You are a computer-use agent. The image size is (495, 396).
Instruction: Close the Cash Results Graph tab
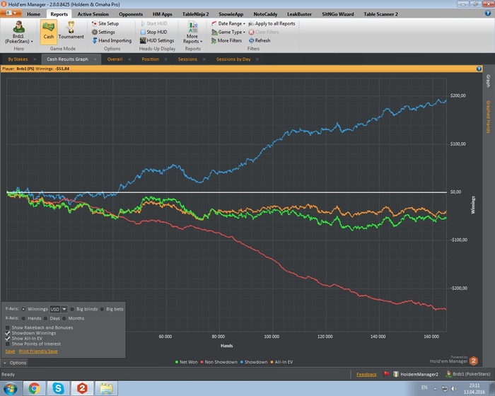point(95,59)
